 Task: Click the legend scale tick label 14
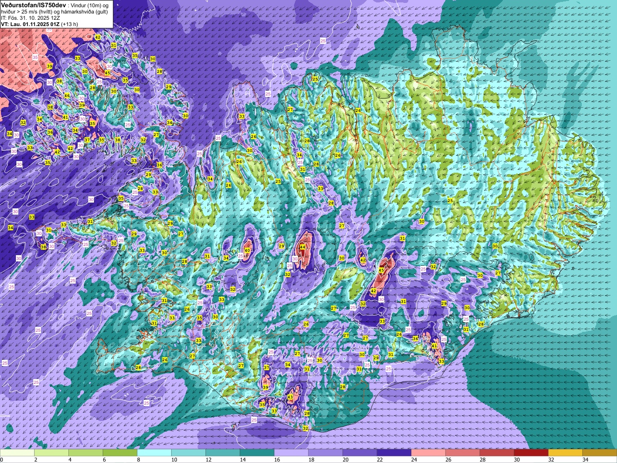pyautogui.click(x=242, y=460)
